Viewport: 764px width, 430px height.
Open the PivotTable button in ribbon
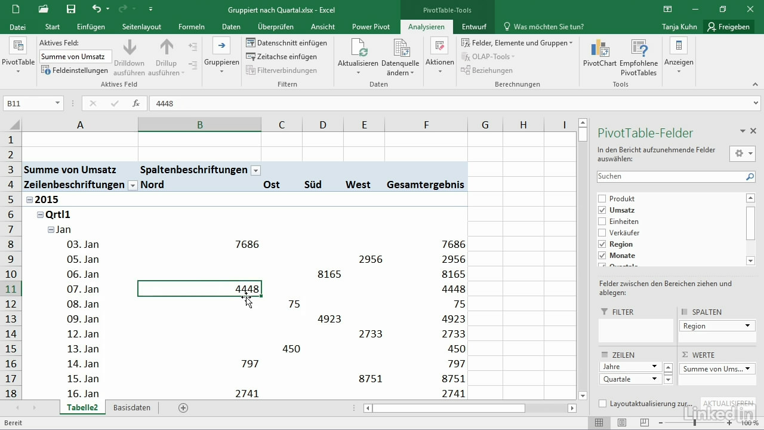[x=18, y=57]
